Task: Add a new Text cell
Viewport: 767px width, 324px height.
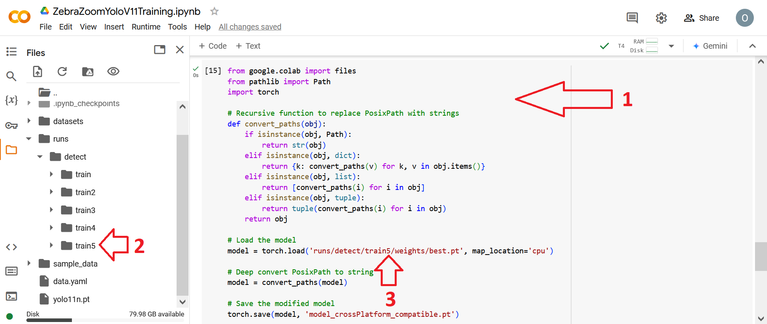Action: 248,46
